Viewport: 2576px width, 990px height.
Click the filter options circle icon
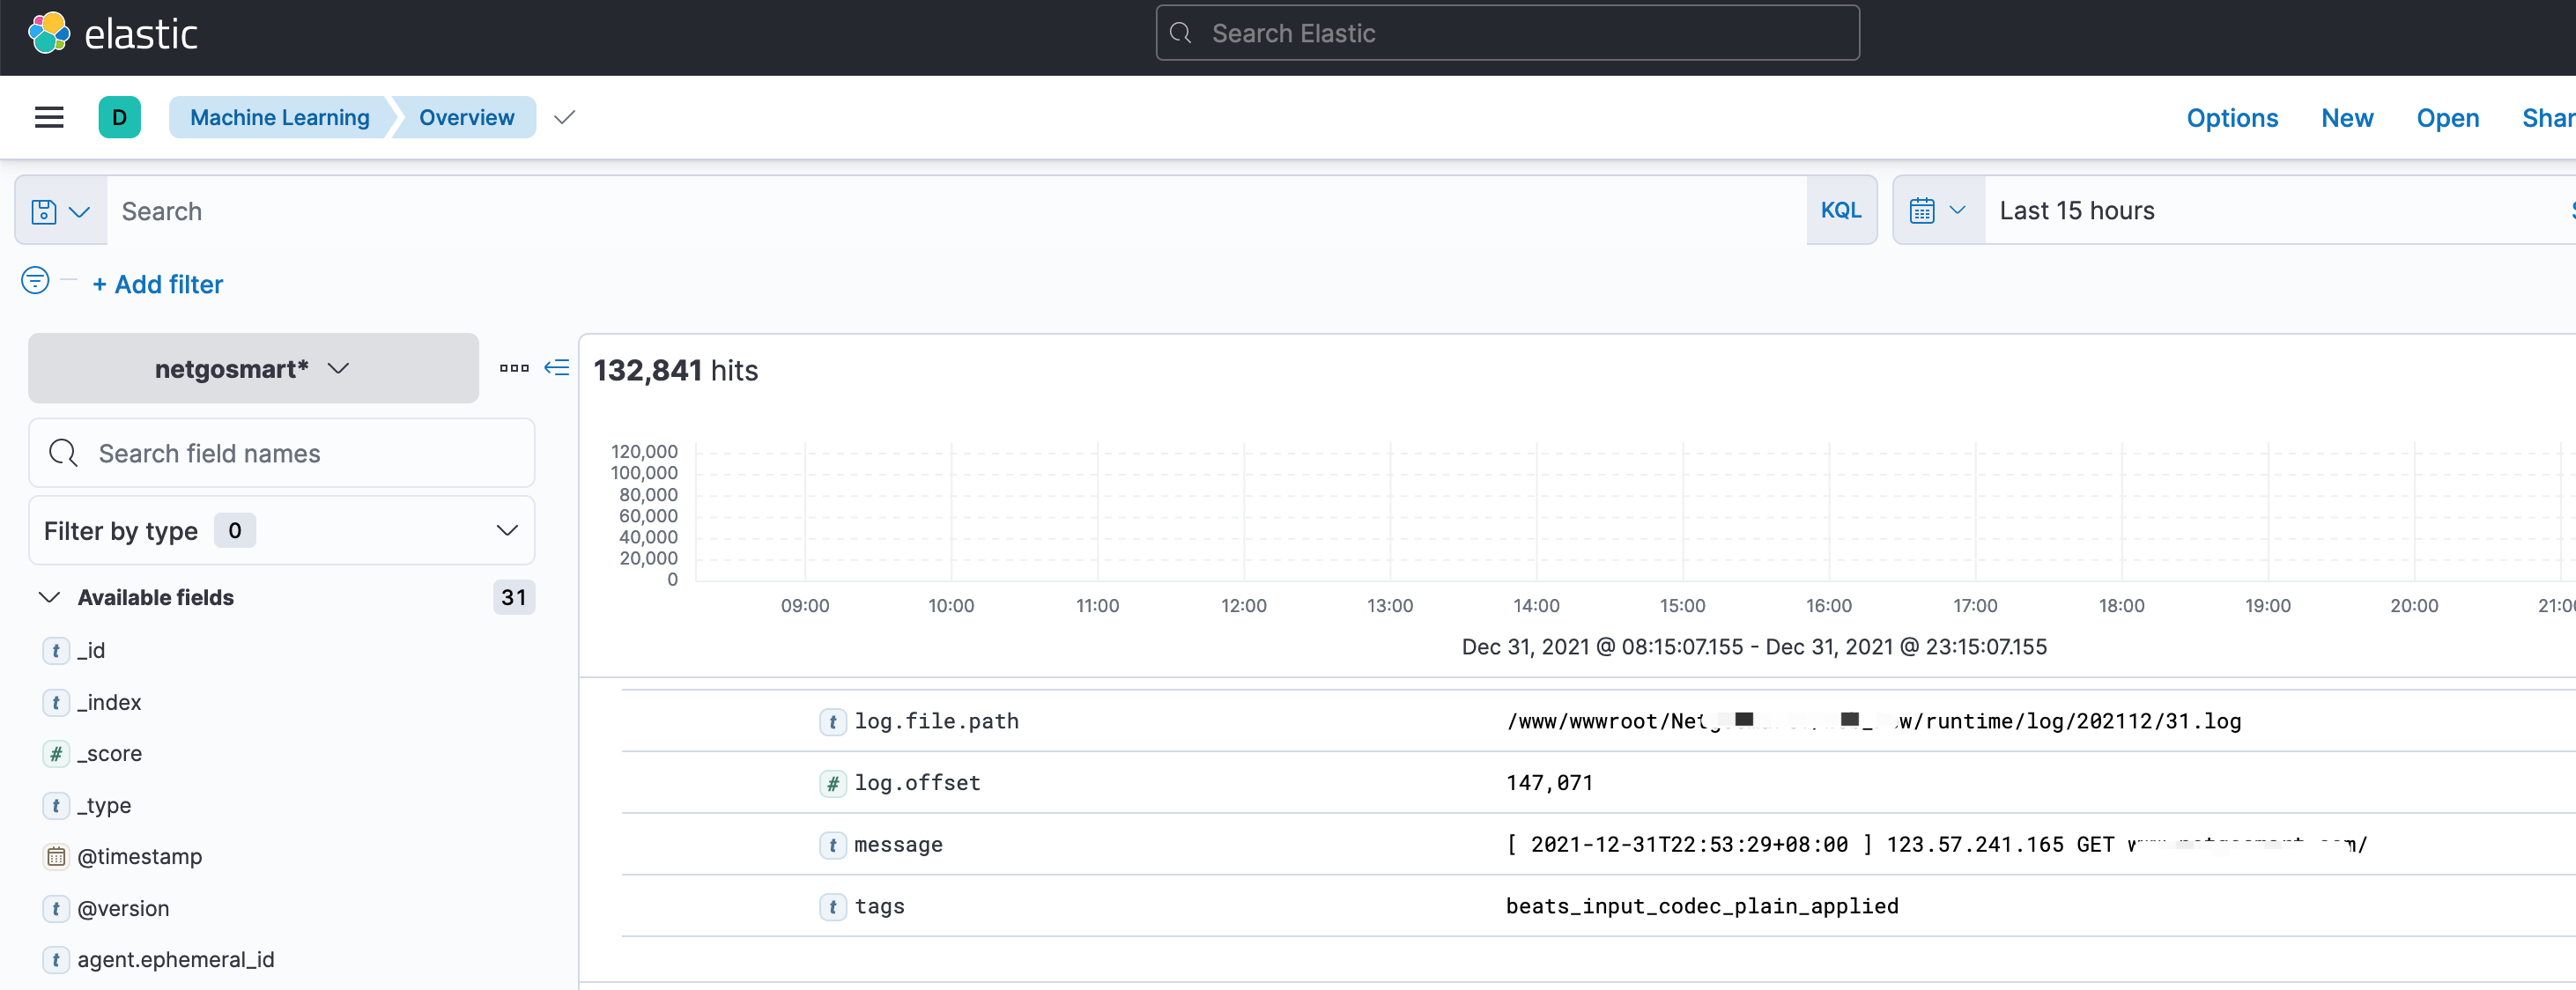(x=35, y=281)
